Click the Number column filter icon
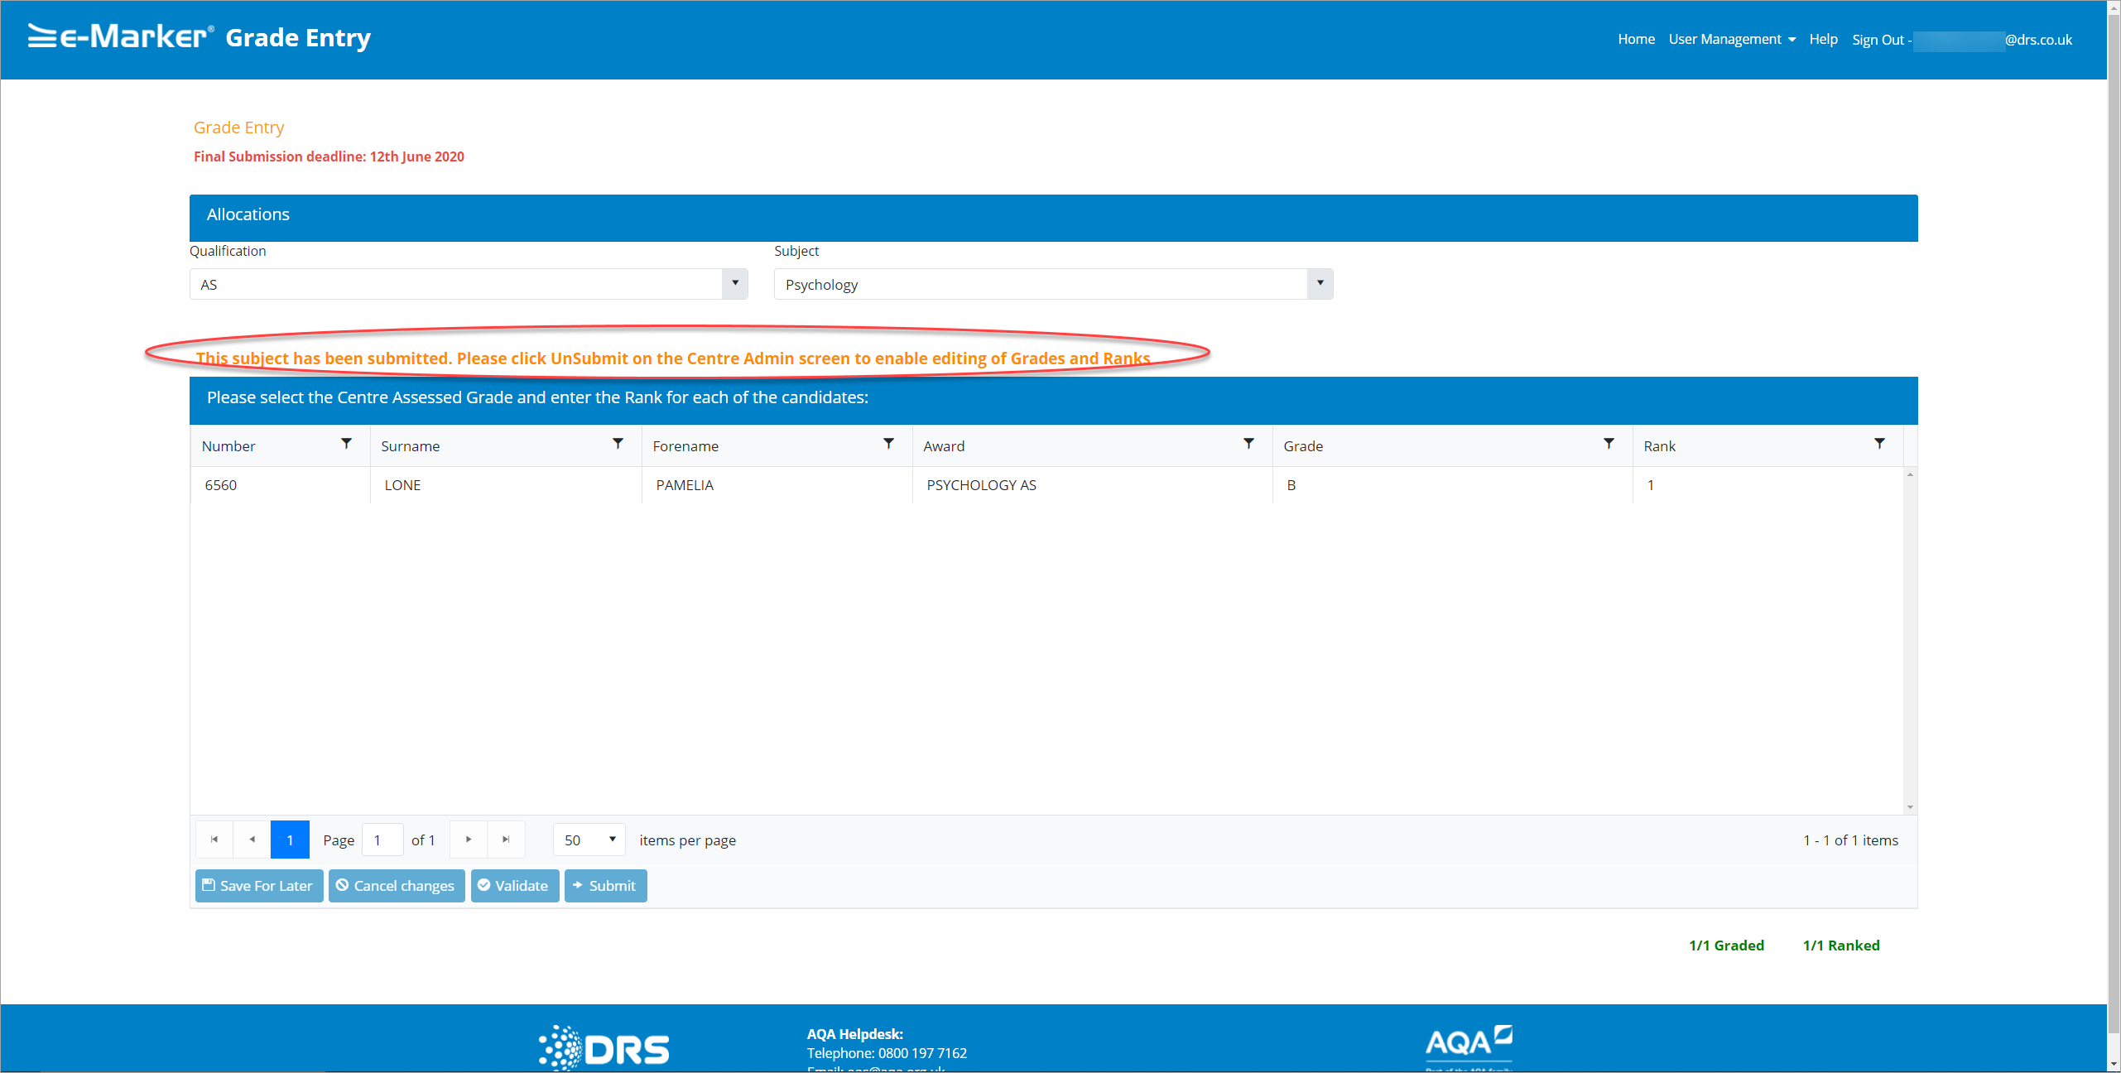This screenshot has width=2121, height=1073. click(346, 445)
